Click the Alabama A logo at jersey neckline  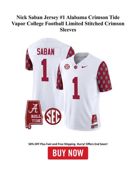point(76,67)
